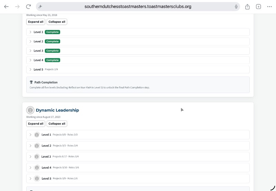Viewport: 276px width, 191px height.
Task: Open the tab switcher showing 9 tabs
Action: point(258,7)
